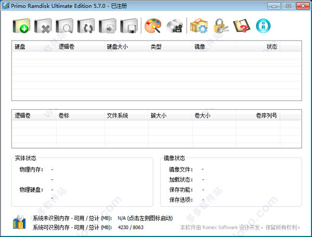The height and width of the screenshot is (237, 312).
Task: Click the 系统未识别内存 label
Action: tap(72, 218)
